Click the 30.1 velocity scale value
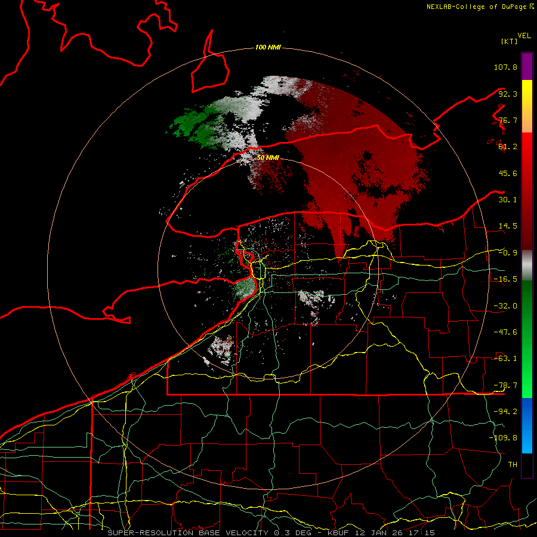This screenshot has height=537, width=537. point(508,200)
